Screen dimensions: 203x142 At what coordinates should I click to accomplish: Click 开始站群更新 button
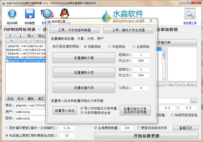coord(146,136)
